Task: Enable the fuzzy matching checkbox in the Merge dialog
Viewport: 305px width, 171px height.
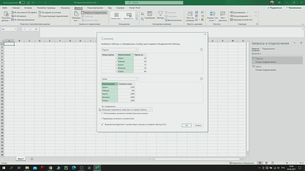Action: [102, 114]
